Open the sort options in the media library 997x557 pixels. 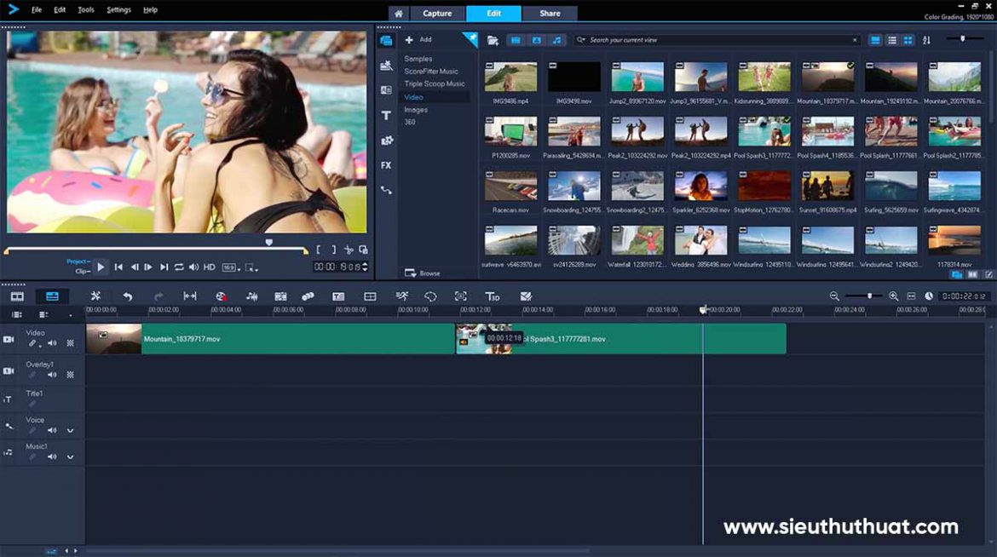(x=926, y=39)
